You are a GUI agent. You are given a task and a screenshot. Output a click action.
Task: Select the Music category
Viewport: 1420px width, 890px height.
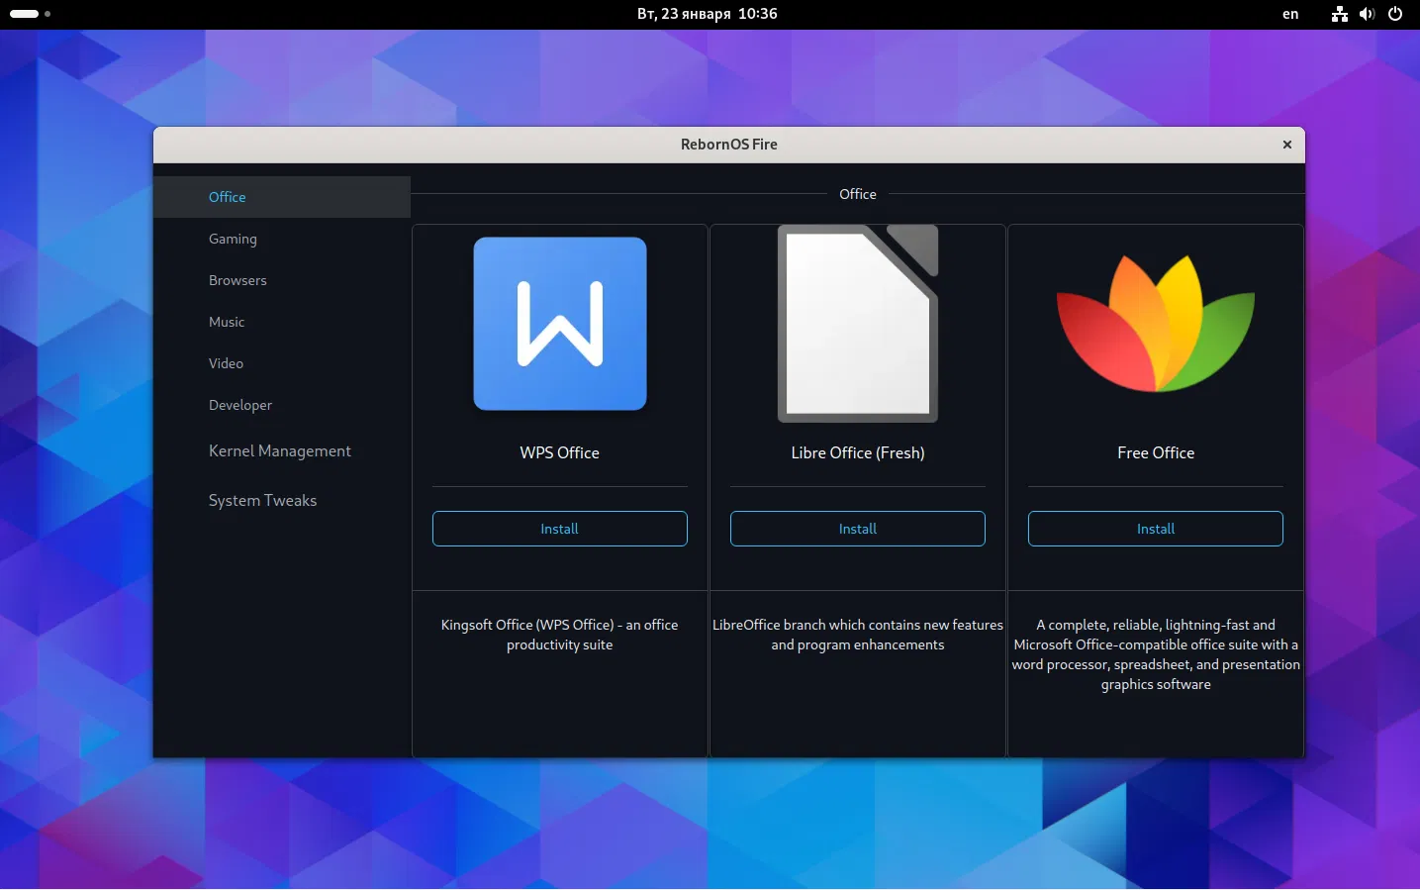coord(282,322)
